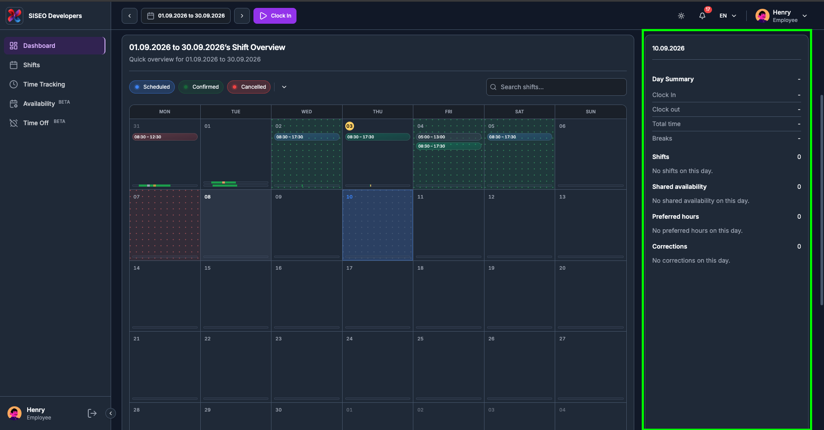Click the Availability calendar icon in sidebar
Viewport: 824px width, 430px height.
point(14,104)
